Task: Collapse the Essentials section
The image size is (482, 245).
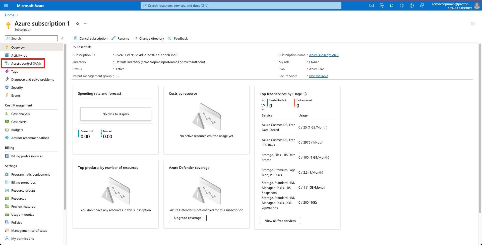Action: (74, 47)
